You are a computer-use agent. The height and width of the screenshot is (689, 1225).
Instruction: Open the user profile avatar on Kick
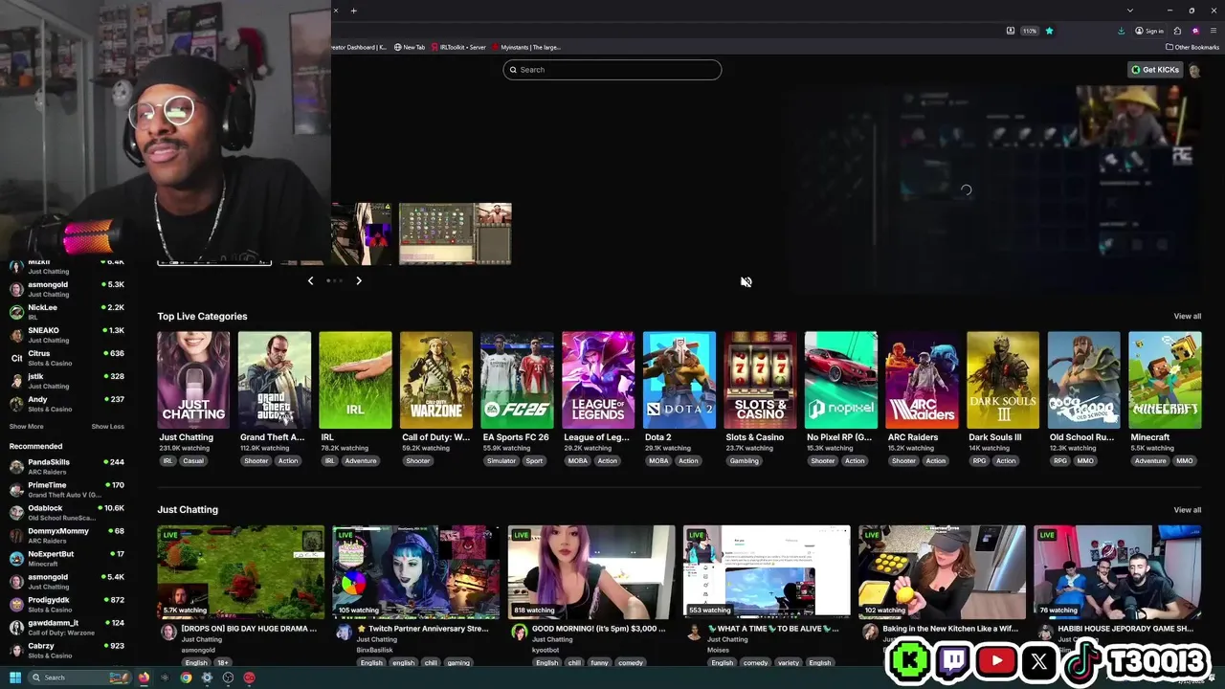[x=1194, y=70]
